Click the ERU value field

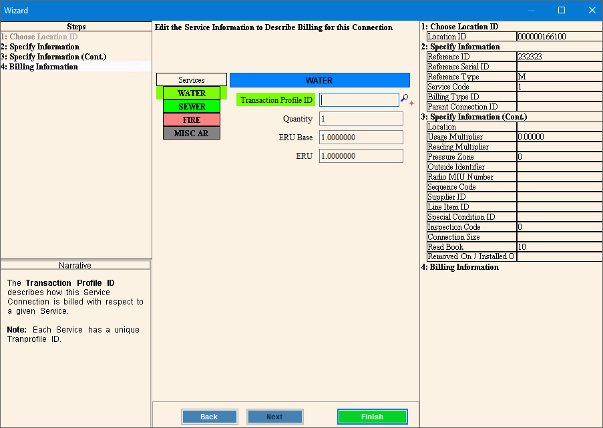361,156
